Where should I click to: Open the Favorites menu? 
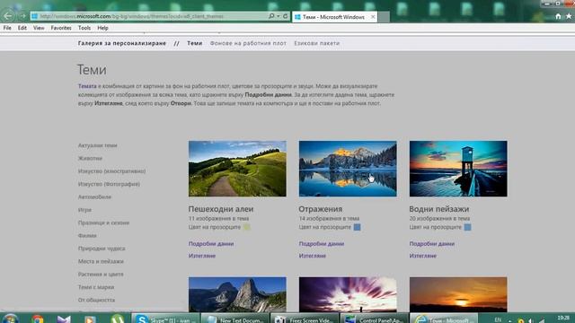[61, 28]
